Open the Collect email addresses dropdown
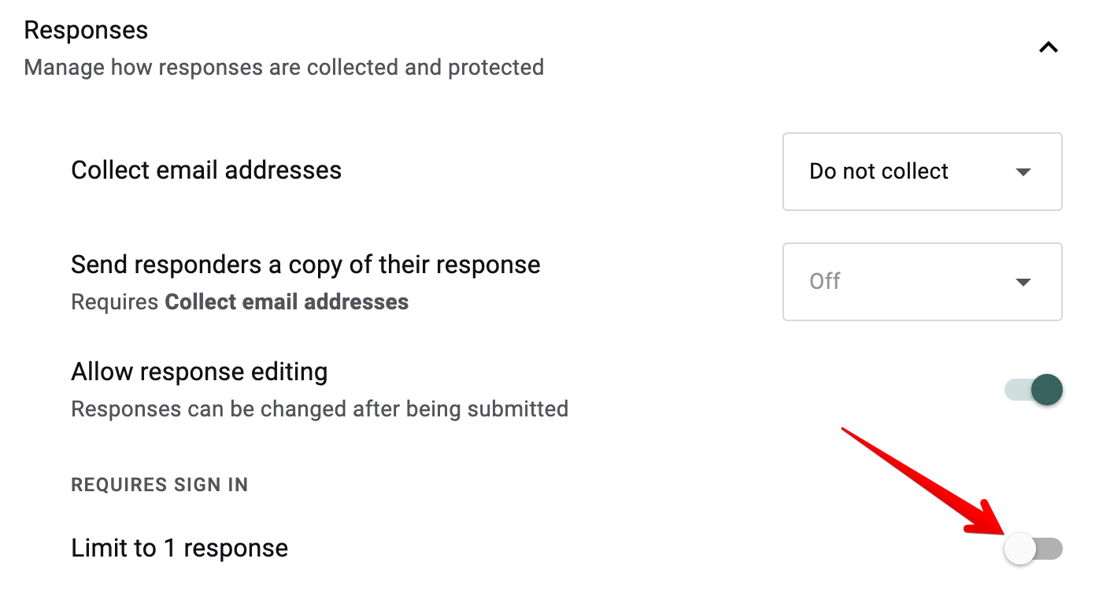 point(921,172)
